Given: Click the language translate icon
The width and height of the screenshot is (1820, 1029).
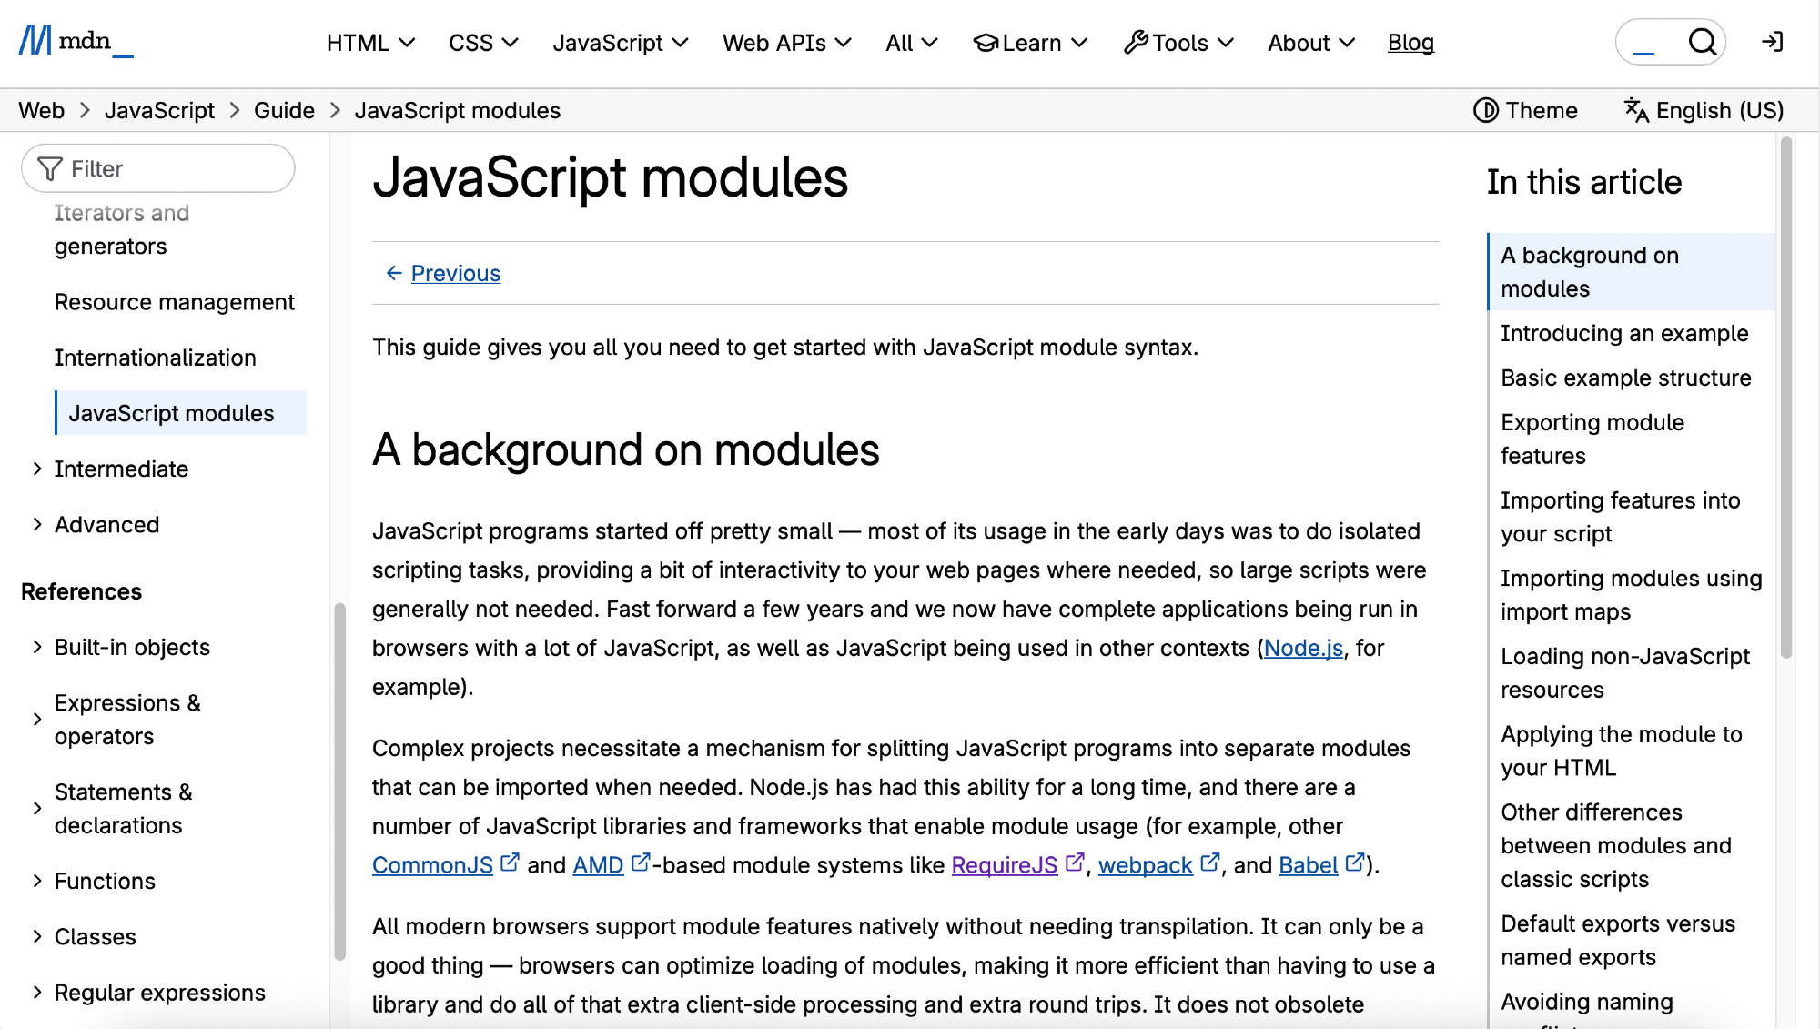Looking at the screenshot, I should point(1635,110).
